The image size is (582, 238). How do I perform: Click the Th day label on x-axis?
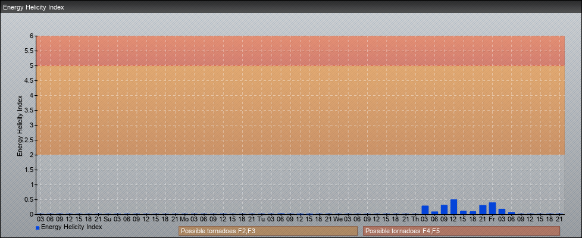[415, 219]
